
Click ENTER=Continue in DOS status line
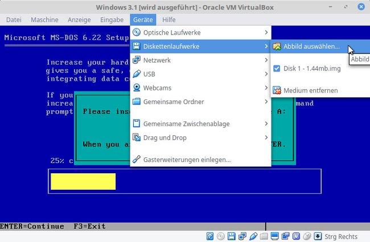coord(32,226)
